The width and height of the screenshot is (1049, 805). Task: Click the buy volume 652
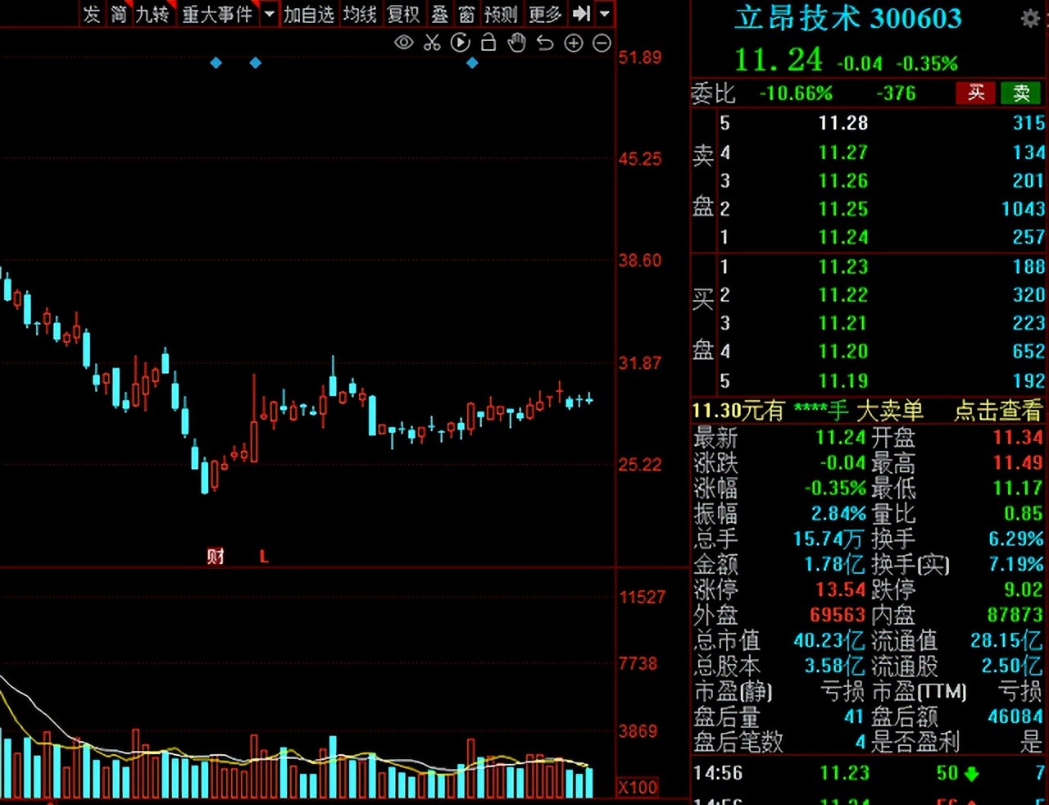(x=1028, y=351)
